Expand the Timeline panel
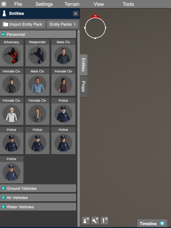 pos(152,223)
